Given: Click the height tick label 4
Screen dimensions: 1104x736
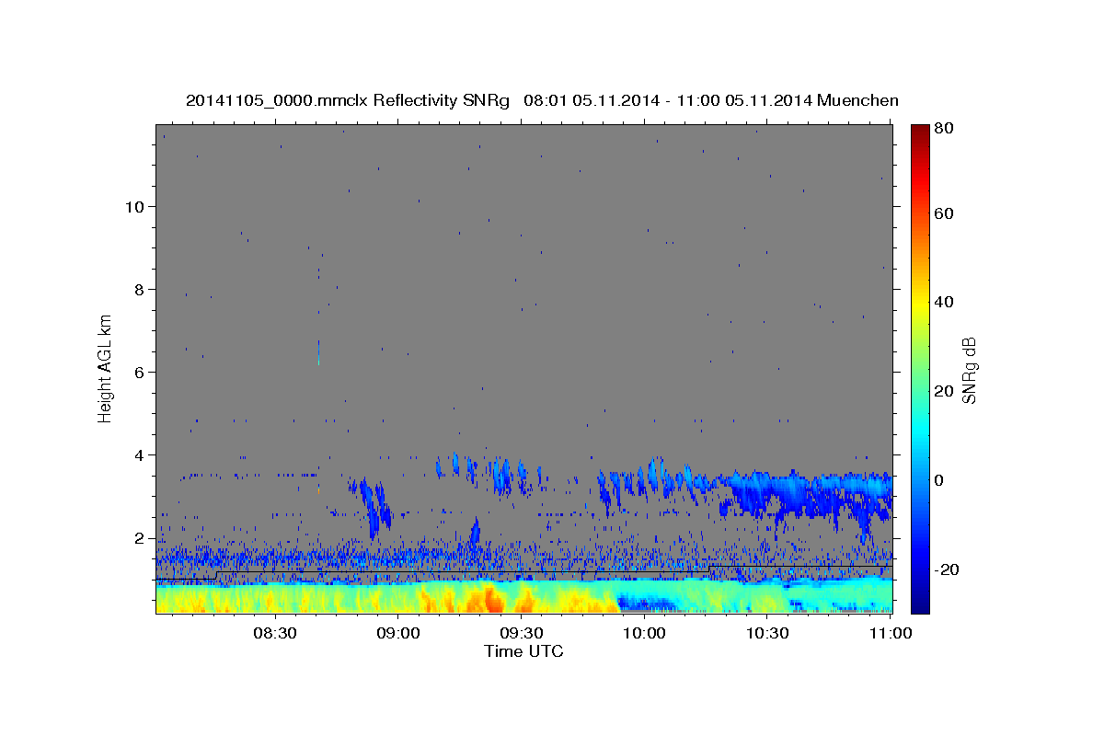Looking at the screenshot, I should [x=139, y=454].
